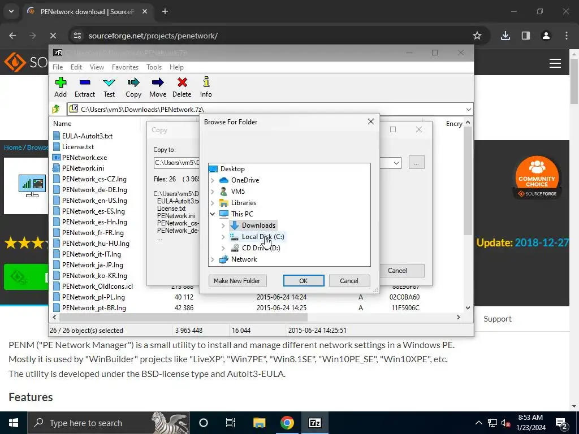The height and width of the screenshot is (434, 579).
Task: Click the Extract toolbar icon
Action: pos(85,87)
